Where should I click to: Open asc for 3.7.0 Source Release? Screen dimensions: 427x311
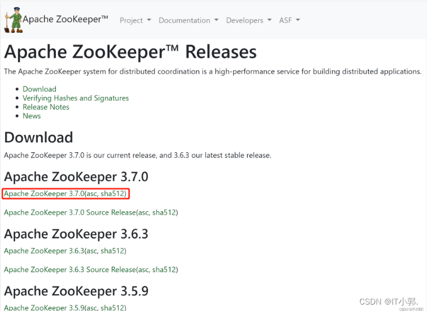click(x=143, y=212)
